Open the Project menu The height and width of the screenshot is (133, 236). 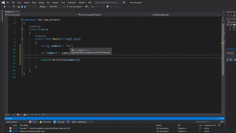(x=27, y=3)
